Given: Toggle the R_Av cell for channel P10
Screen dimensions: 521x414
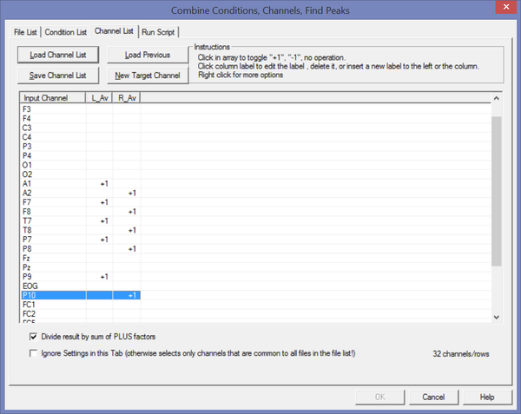Looking at the screenshot, I should coord(127,295).
